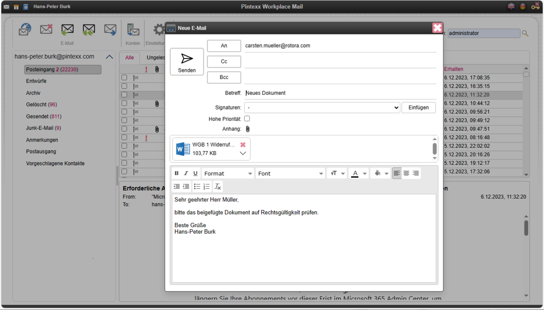Open the font text color picker
The width and height of the screenshot is (544, 310).
(354, 173)
